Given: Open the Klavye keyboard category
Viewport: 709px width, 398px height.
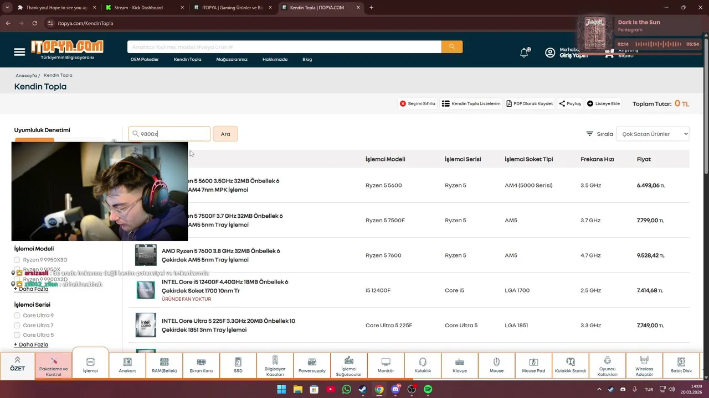Looking at the screenshot, I should click(x=460, y=366).
